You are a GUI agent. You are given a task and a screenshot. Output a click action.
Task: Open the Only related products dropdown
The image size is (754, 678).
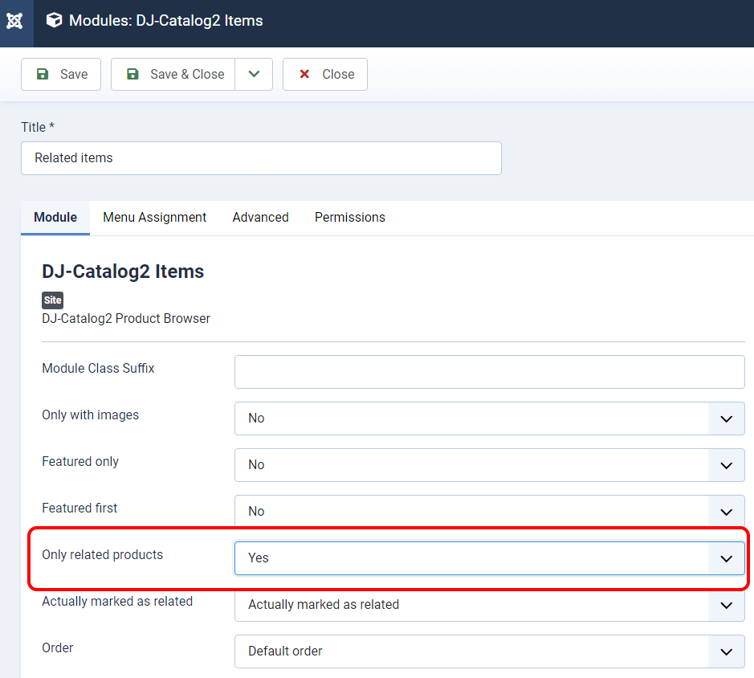490,558
